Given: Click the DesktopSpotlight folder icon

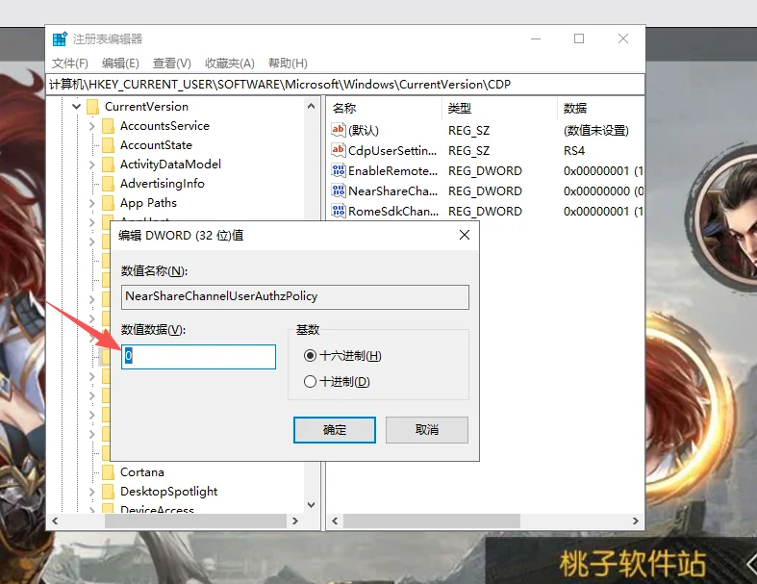Looking at the screenshot, I should (x=108, y=492).
